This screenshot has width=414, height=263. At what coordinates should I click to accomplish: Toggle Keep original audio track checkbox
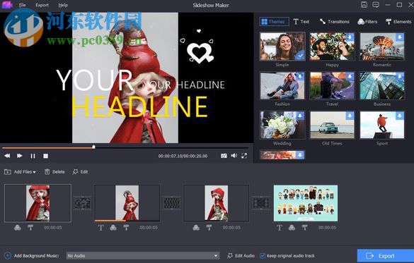click(x=263, y=256)
